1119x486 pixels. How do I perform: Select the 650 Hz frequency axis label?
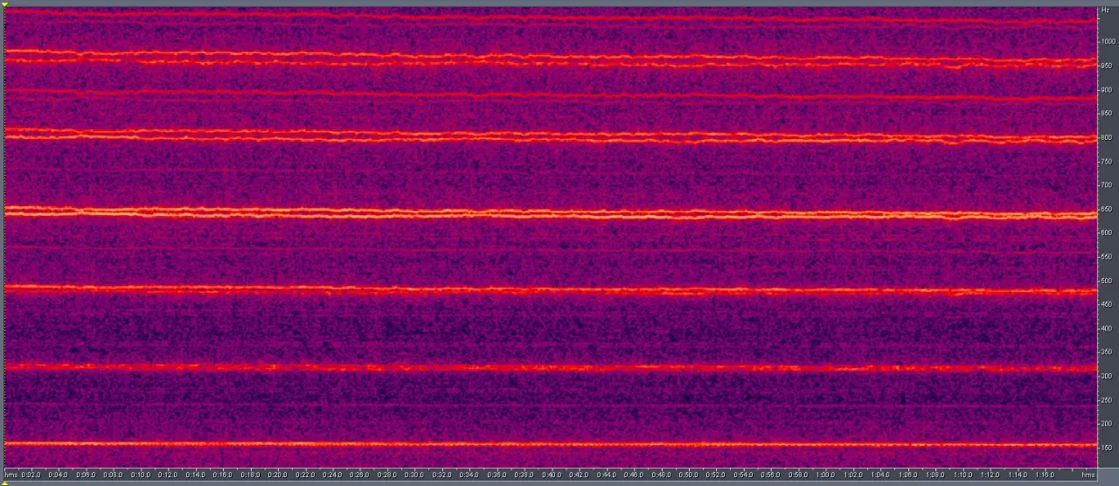click(x=1108, y=209)
